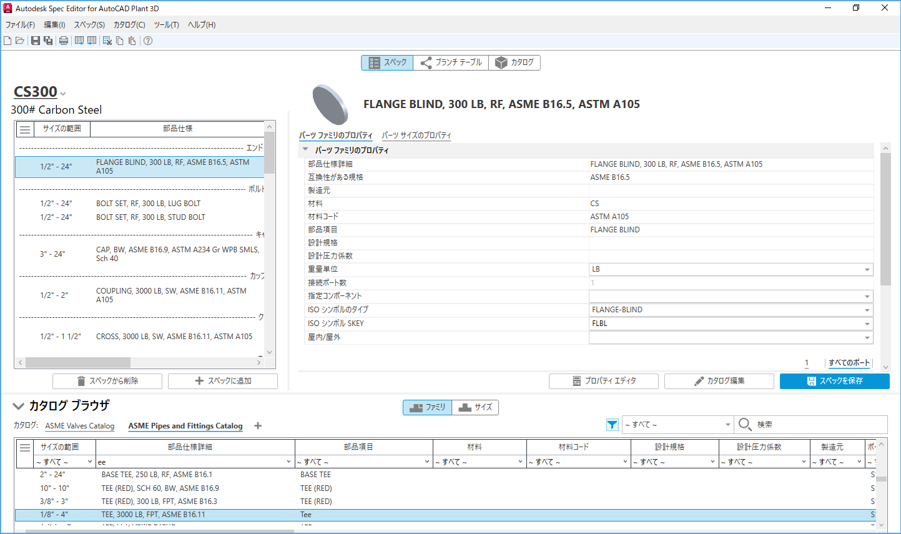This screenshot has height=534, width=901.
Task: Open the 材料 column filter dropdown
Action: pyautogui.click(x=480, y=462)
